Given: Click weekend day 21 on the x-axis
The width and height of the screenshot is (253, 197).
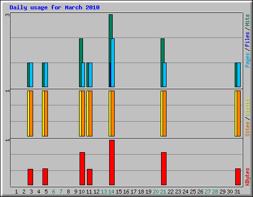Looking at the screenshot, I should point(163,192).
